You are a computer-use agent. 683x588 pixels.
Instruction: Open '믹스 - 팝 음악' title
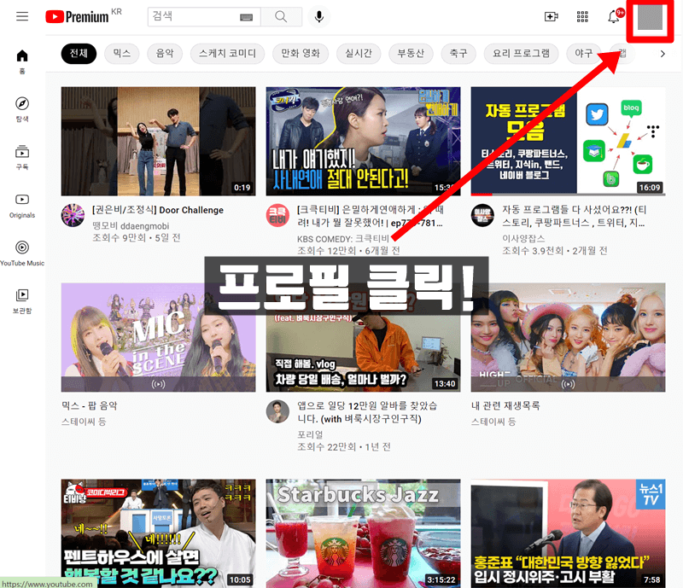(90, 406)
